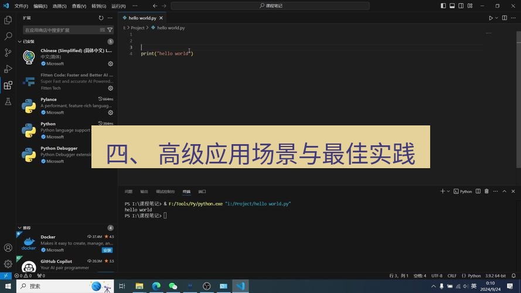Screen dimensions: 521x293
Task: Open Source Control view
Action: tap(8, 53)
